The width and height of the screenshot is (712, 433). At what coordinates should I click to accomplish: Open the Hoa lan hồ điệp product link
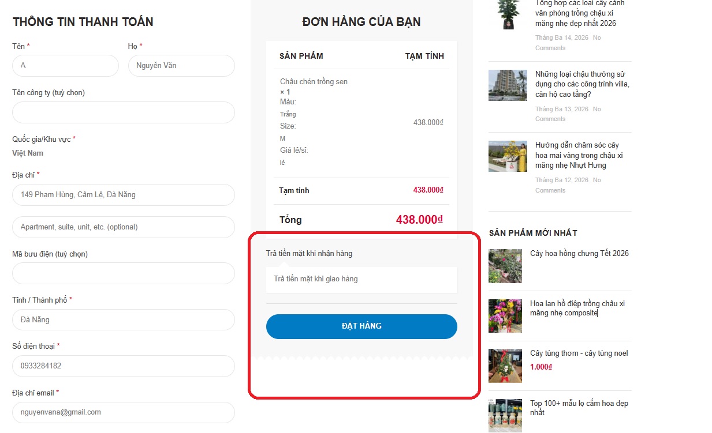(577, 308)
